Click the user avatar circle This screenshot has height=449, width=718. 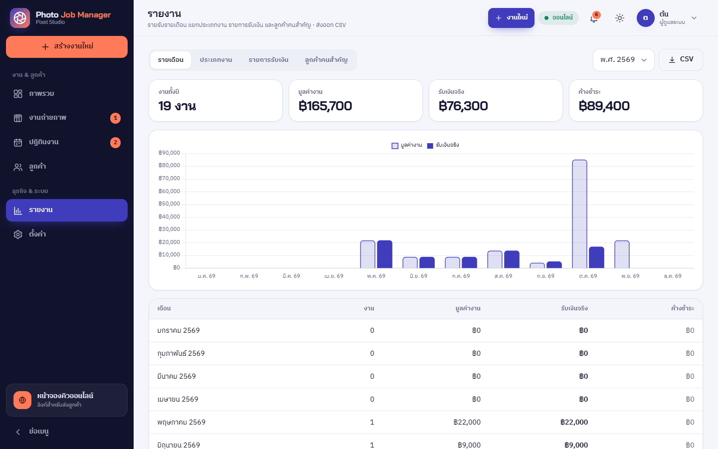645,18
